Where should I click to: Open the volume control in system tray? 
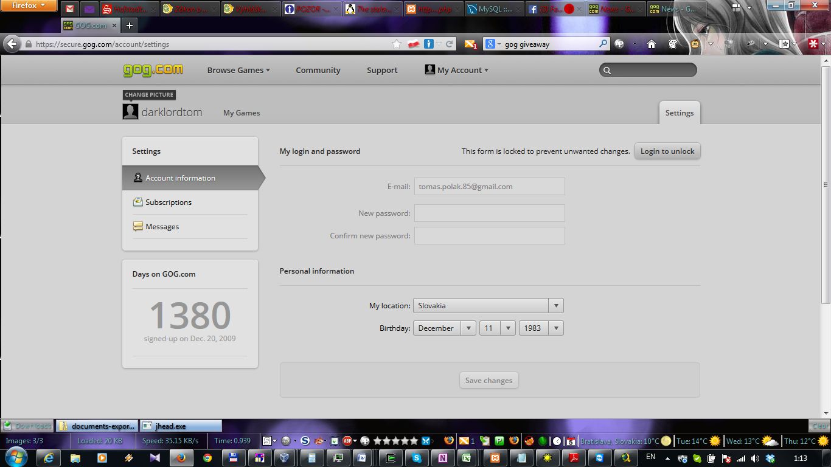pyautogui.click(x=755, y=458)
